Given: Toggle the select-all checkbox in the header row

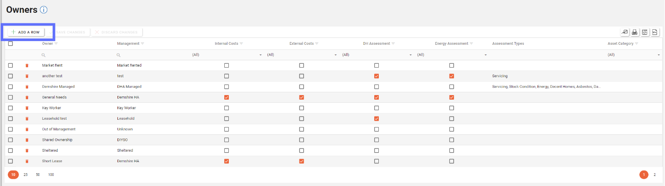Looking at the screenshot, I should [x=11, y=43].
